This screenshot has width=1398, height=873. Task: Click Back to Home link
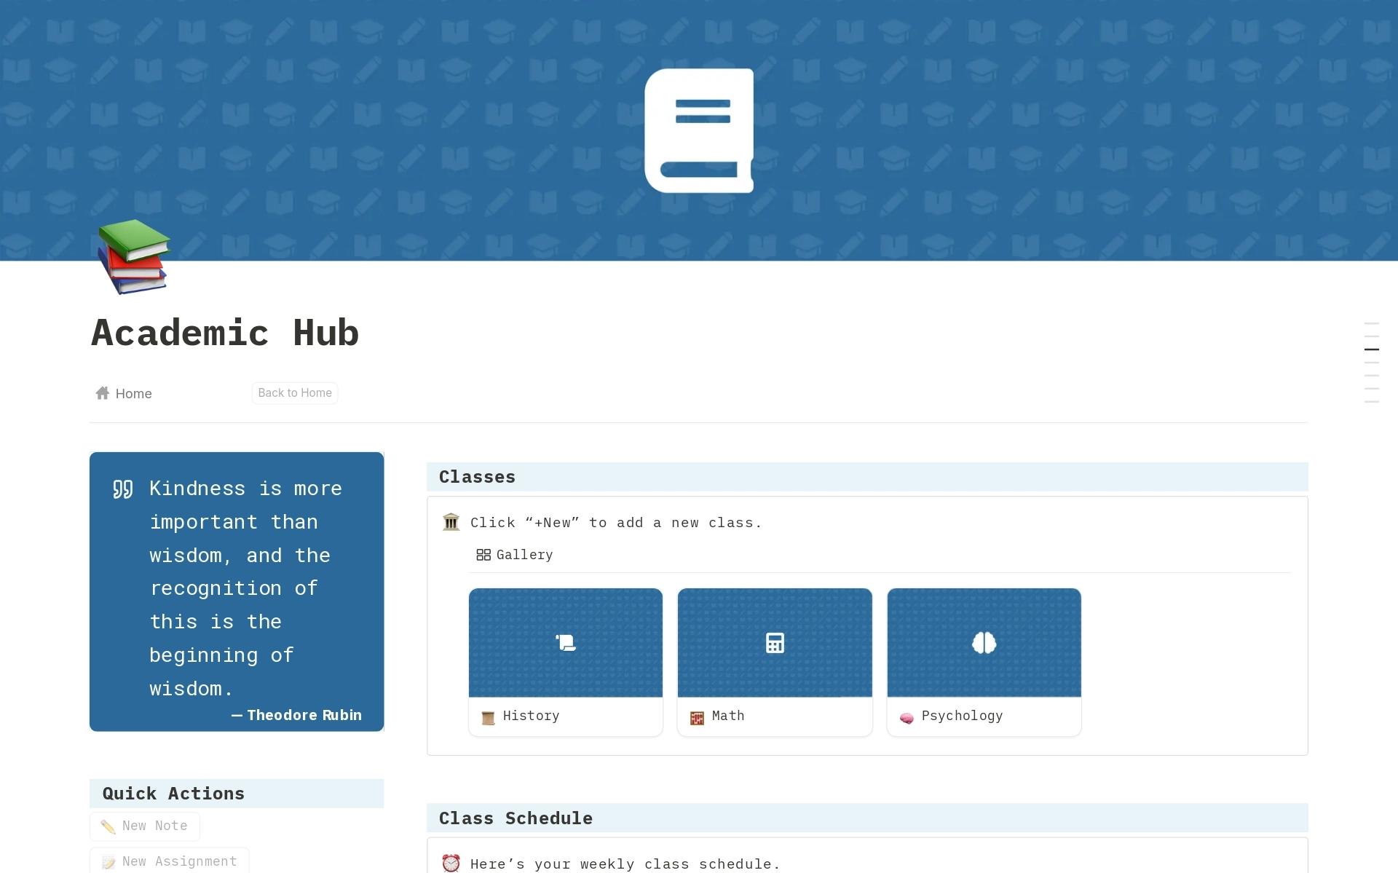pyautogui.click(x=295, y=392)
